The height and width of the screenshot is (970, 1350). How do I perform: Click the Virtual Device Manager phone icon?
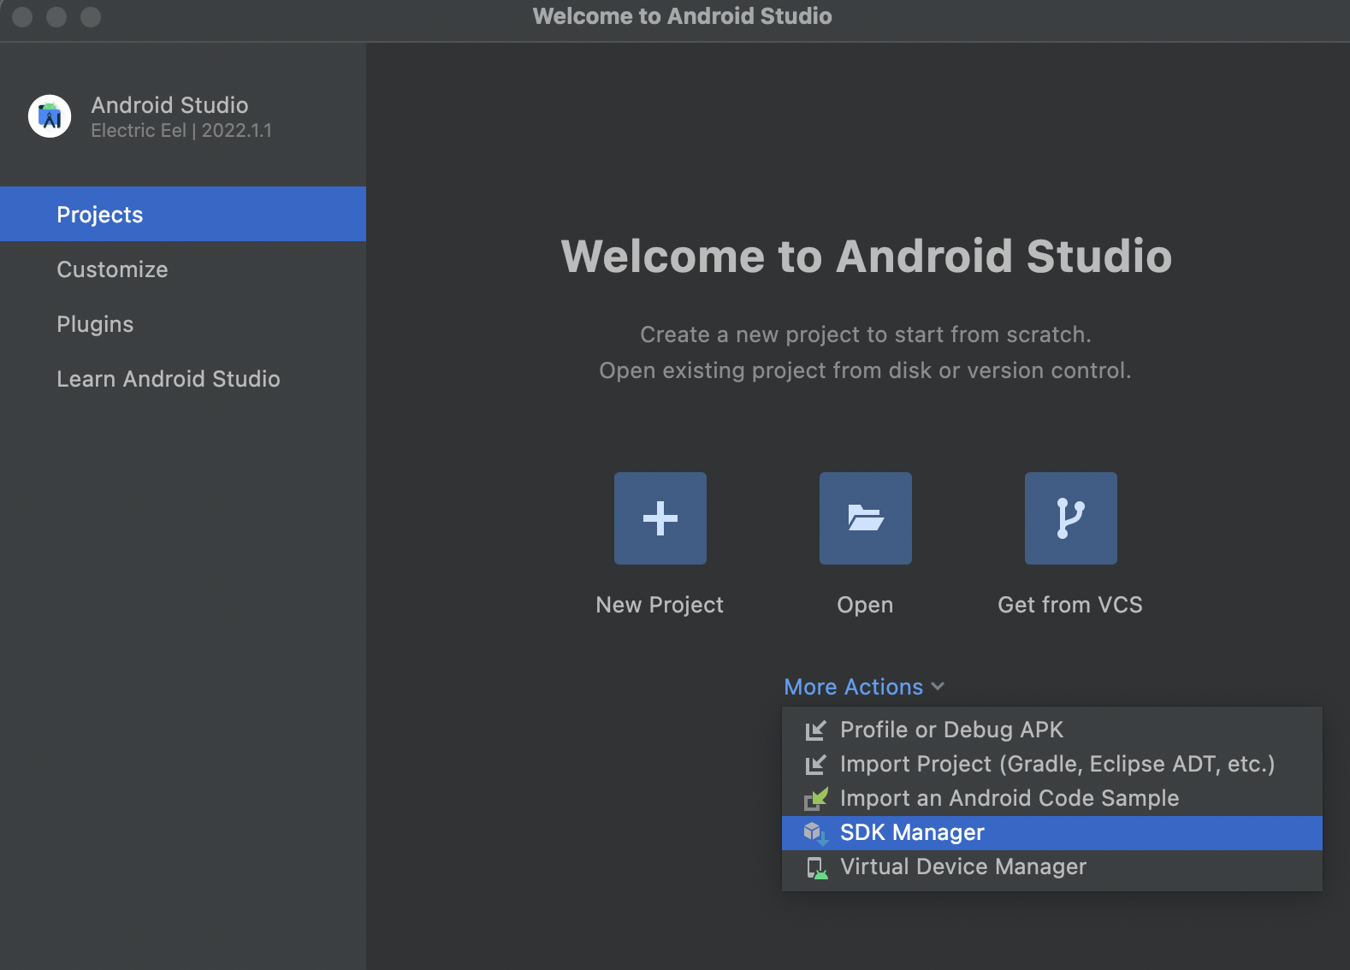(816, 867)
